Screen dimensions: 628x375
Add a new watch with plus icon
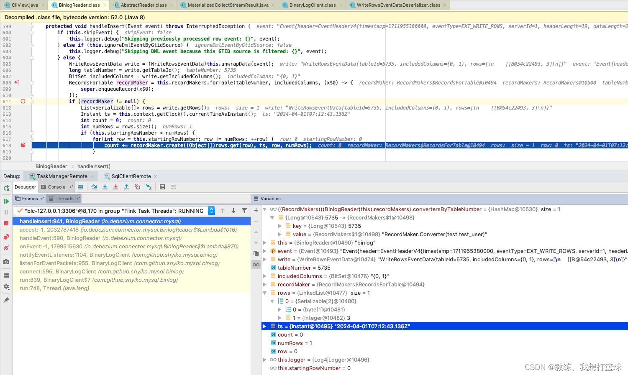pos(256,210)
